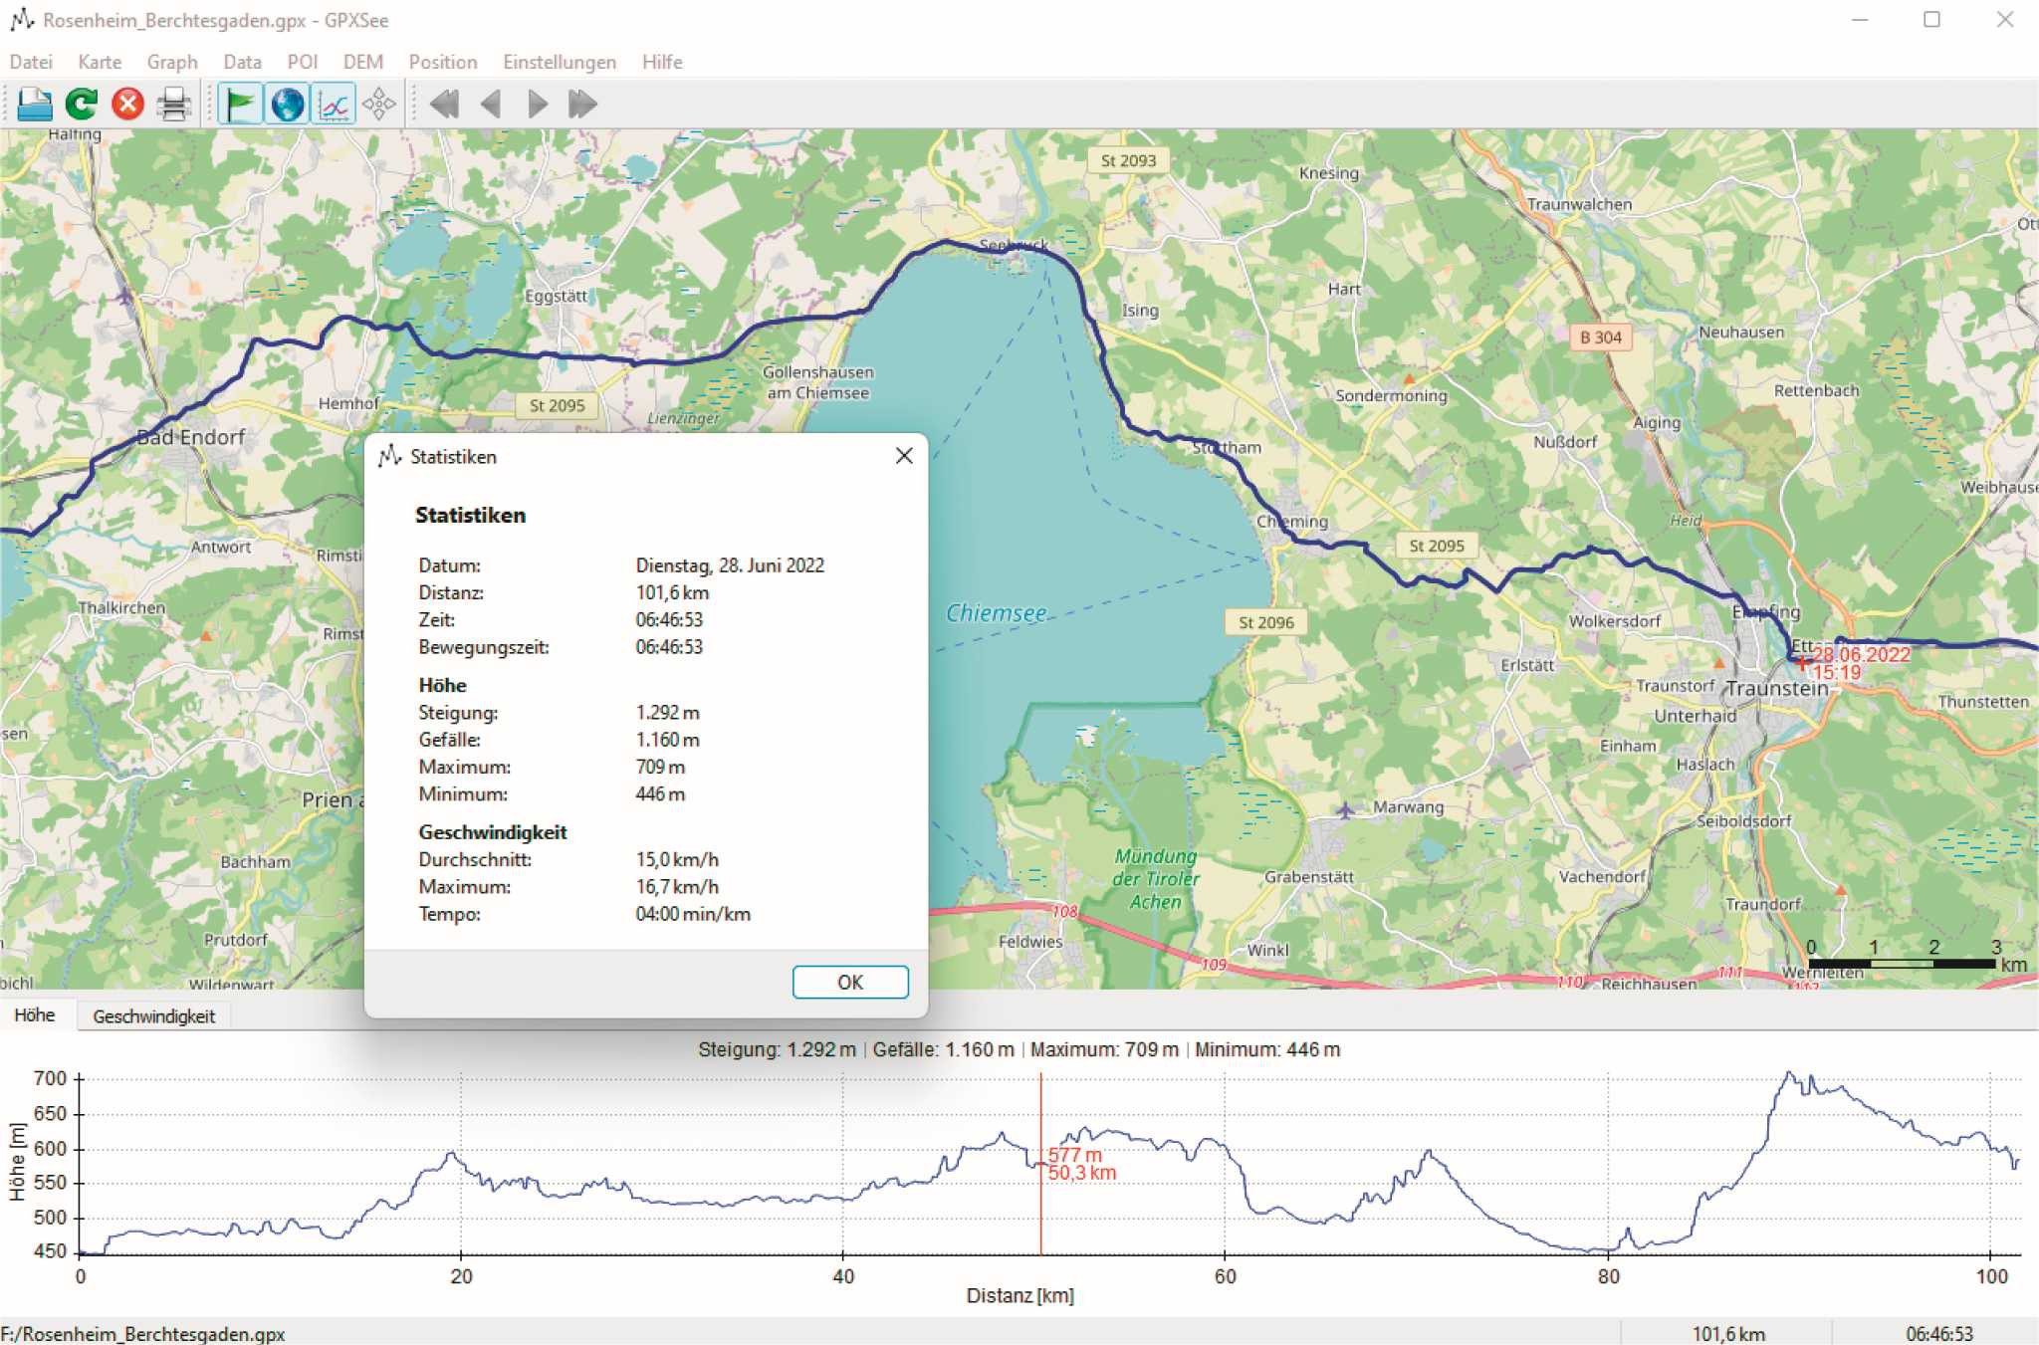Image resolution: width=2039 pixels, height=1345 pixels.
Task: Print the current map view
Action: (x=175, y=104)
